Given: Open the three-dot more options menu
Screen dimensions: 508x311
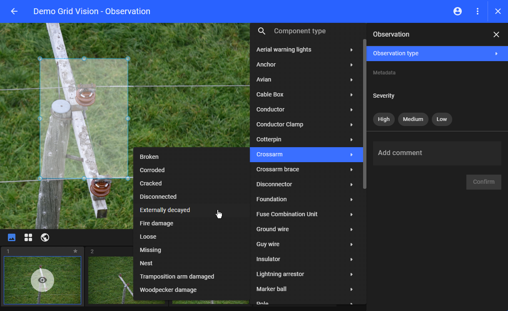Looking at the screenshot, I should pos(478,11).
